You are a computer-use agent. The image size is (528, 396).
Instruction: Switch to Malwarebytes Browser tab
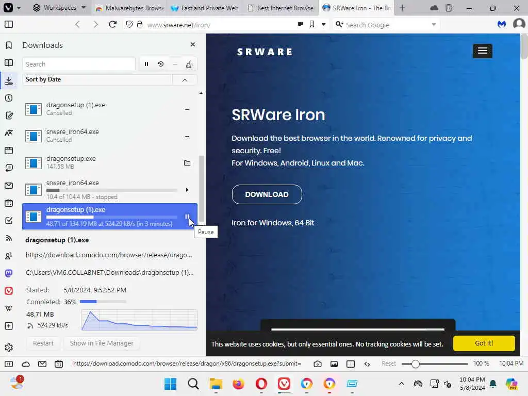(x=130, y=8)
